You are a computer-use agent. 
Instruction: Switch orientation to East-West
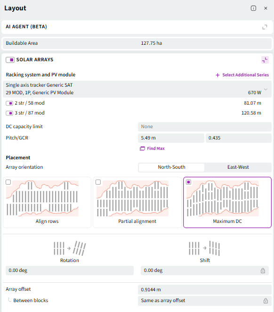(x=238, y=167)
